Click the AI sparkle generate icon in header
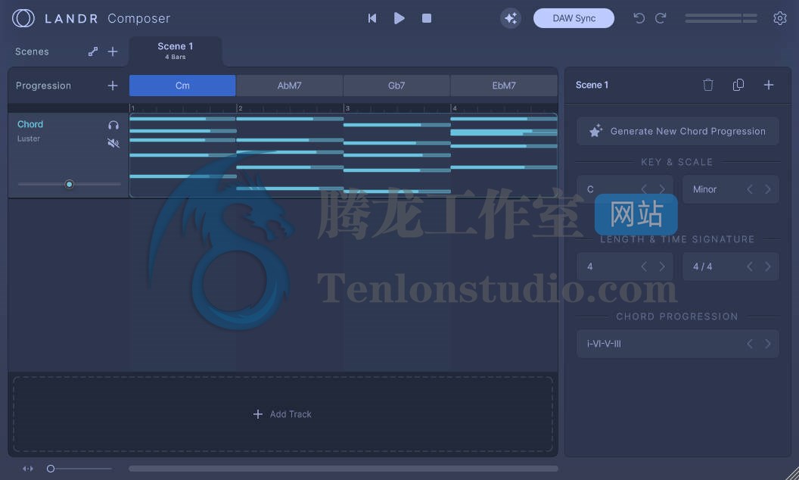Viewport: 799px width, 480px height. pos(511,18)
